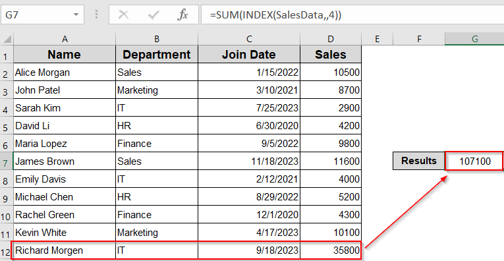Screen dimensions: 504x261
Task: Click the Select All corner triangle
Action: [7, 39]
